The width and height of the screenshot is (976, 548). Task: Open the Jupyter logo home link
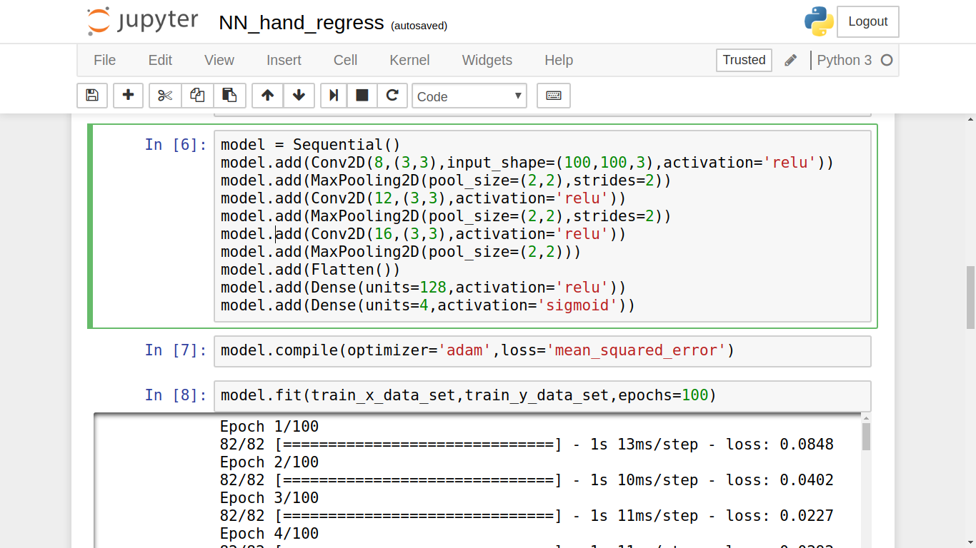pyautogui.click(x=143, y=21)
